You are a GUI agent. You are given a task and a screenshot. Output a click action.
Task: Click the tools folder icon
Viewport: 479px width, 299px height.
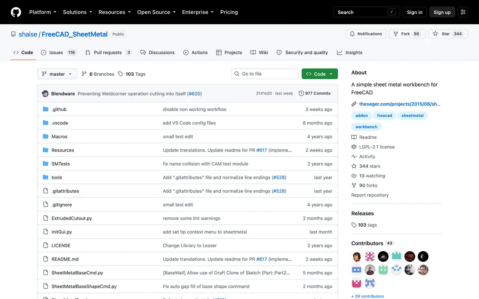(x=46, y=177)
